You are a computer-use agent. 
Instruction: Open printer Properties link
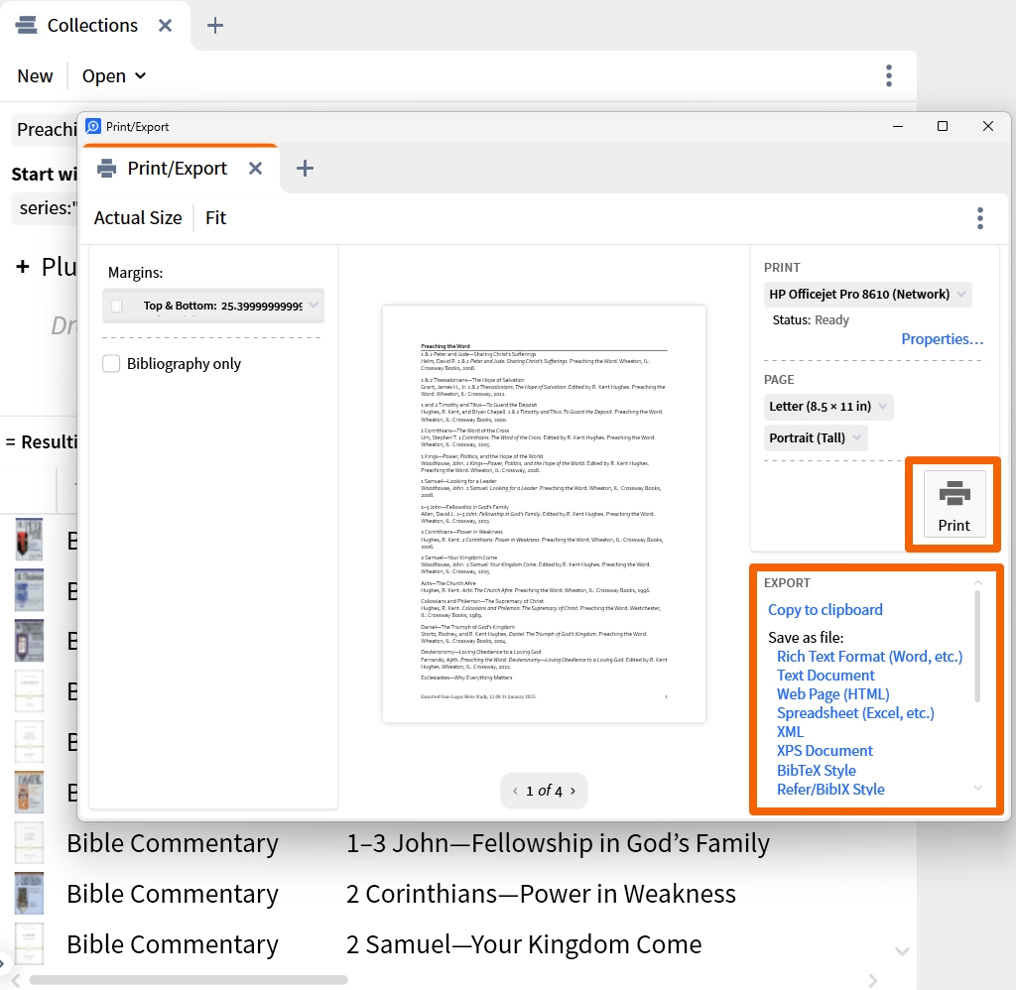tap(943, 339)
